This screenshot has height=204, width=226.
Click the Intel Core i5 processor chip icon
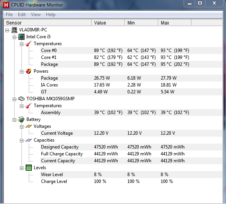pos(21,37)
